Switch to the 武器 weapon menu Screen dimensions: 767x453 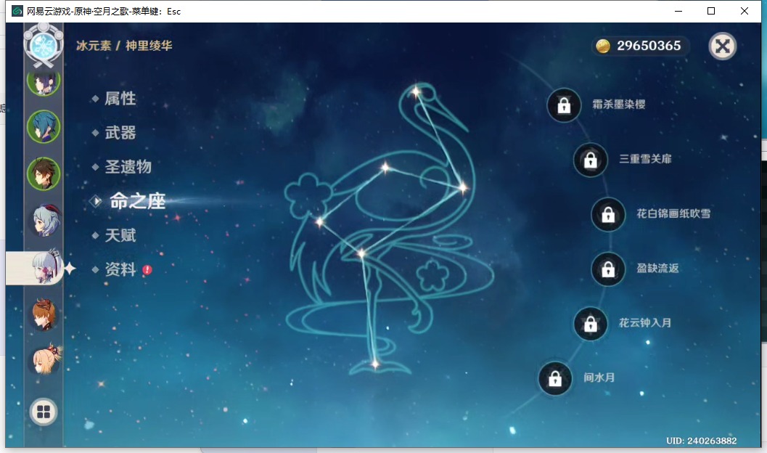pyautogui.click(x=120, y=133)
